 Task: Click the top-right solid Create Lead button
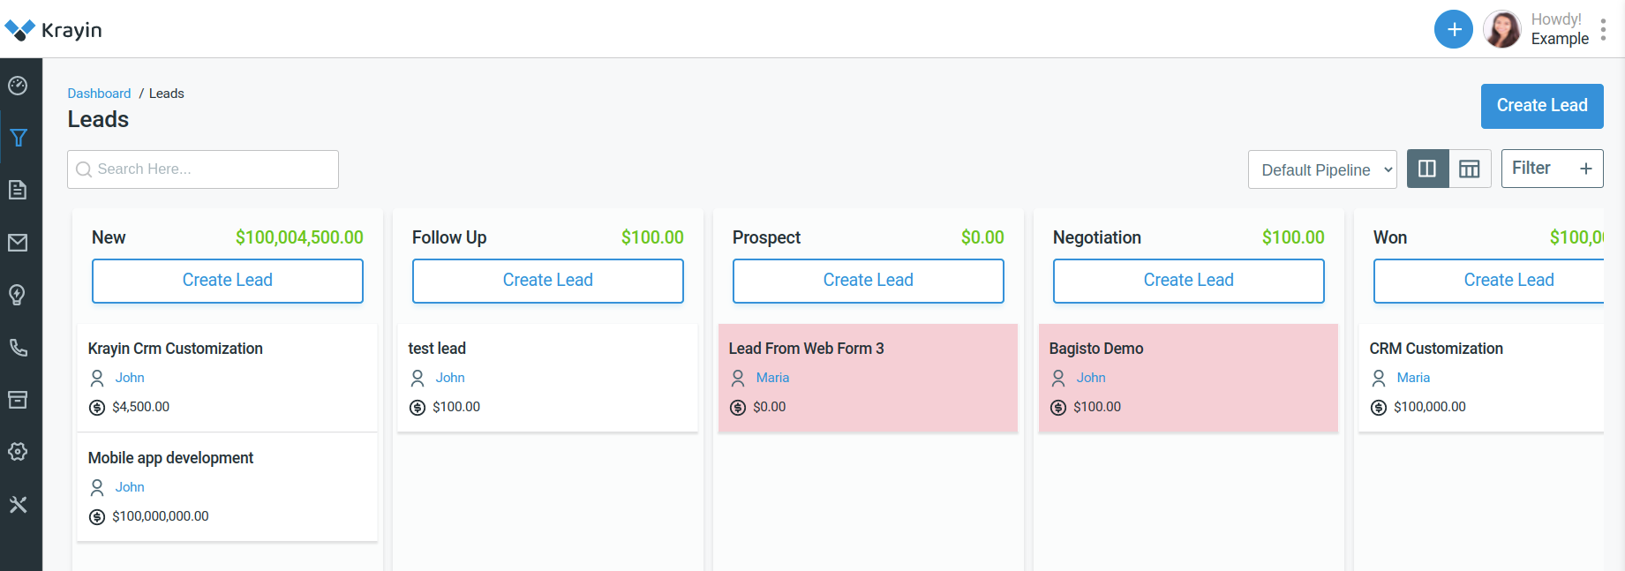click(1541, 106)
